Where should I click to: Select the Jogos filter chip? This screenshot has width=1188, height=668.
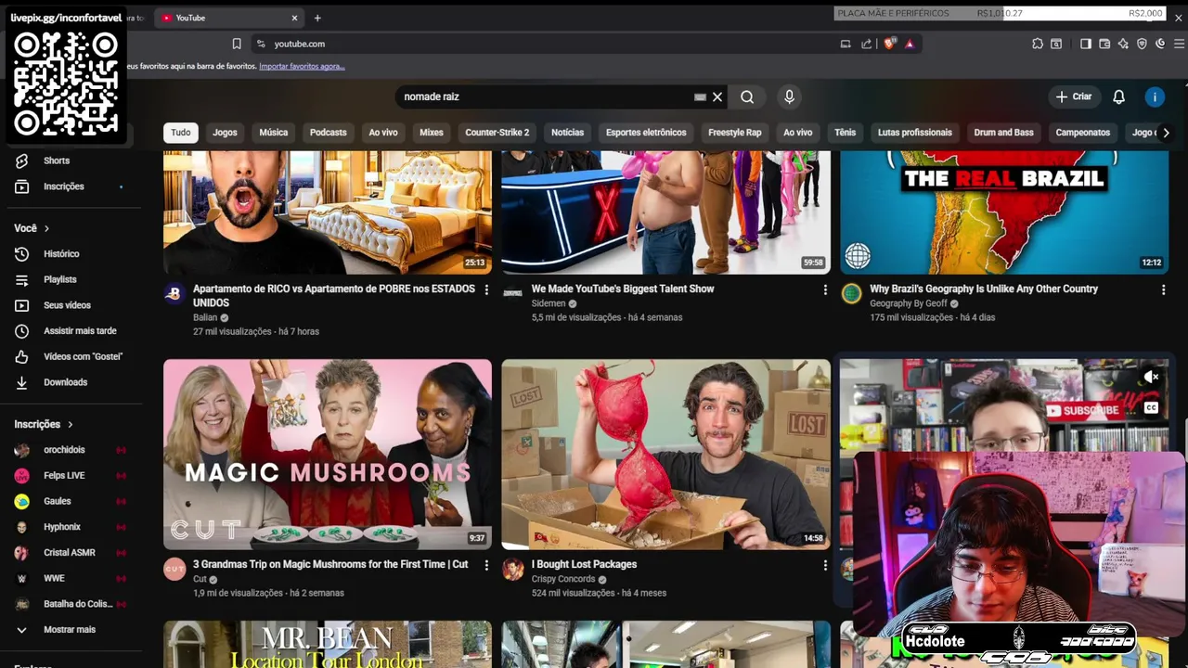225,133
